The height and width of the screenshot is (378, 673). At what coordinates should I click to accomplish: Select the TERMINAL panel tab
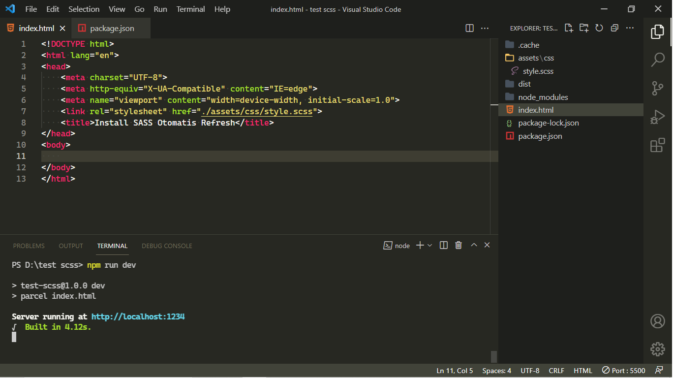112,246
